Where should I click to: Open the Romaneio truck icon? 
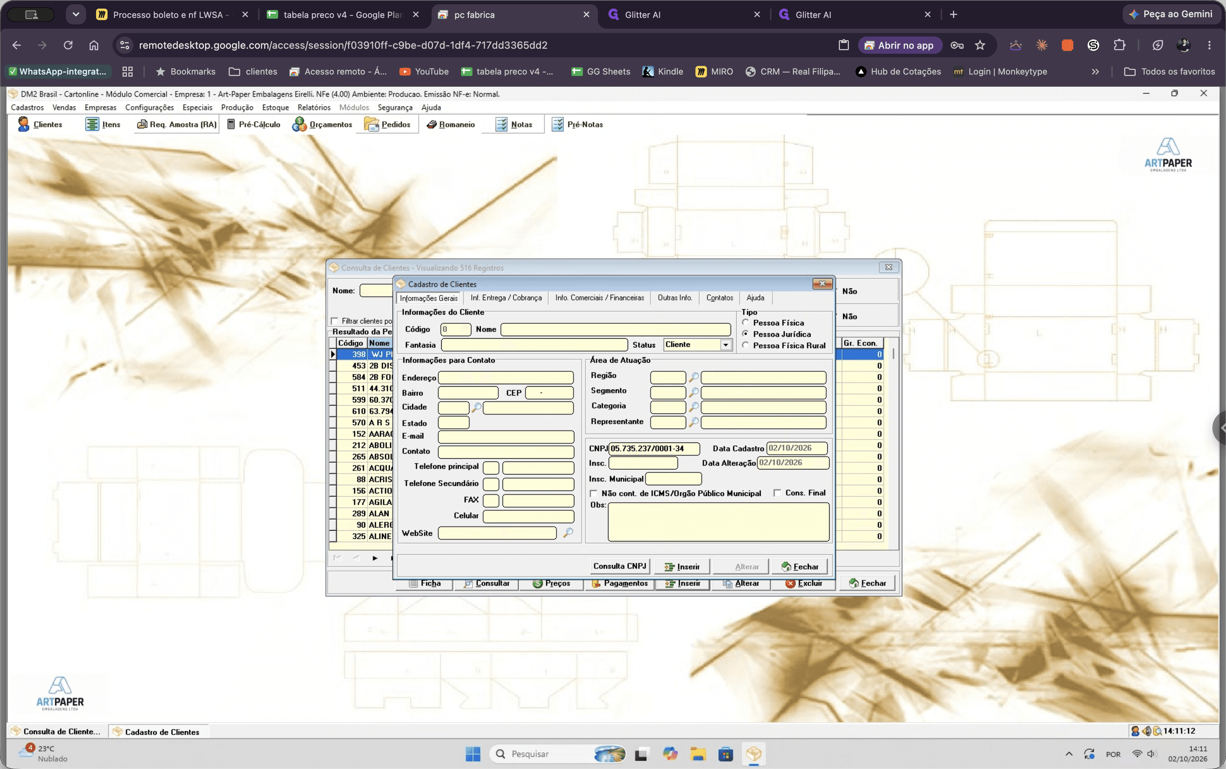(431, 125)
